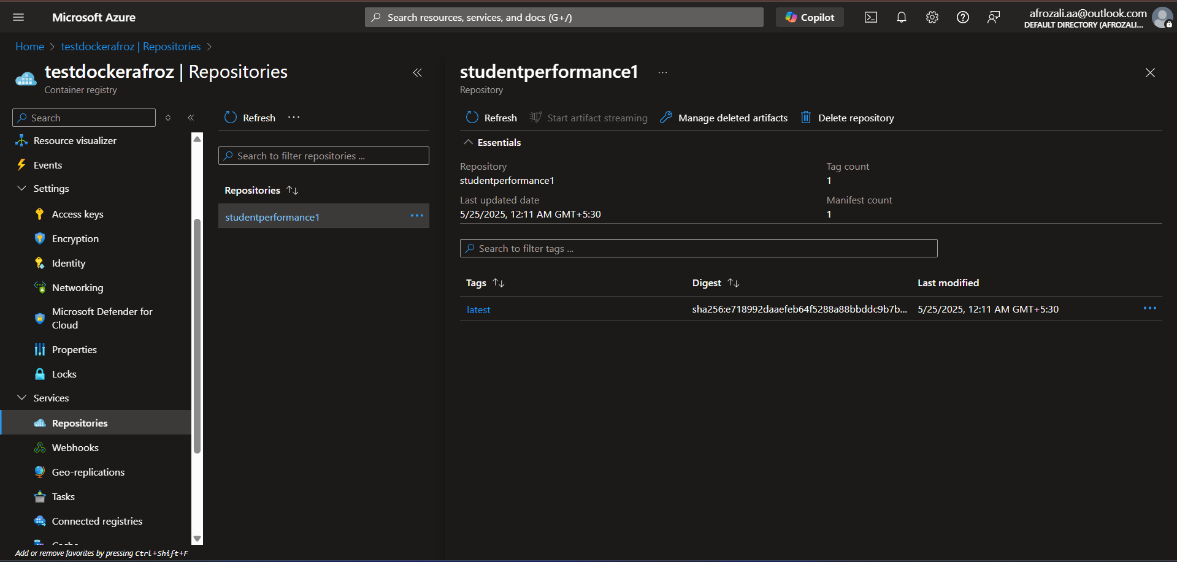Screen dimensions: 1177x562
Task: Open Access keys in sidebar
Action: pyautogui.click(x=77, y=214)
